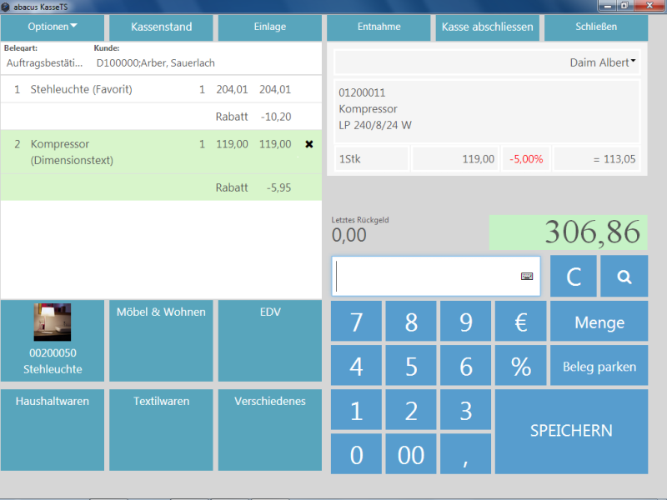667x500 pixels.
Task: Click the Kasse abschliessen button
Action: tap(487, 27)
